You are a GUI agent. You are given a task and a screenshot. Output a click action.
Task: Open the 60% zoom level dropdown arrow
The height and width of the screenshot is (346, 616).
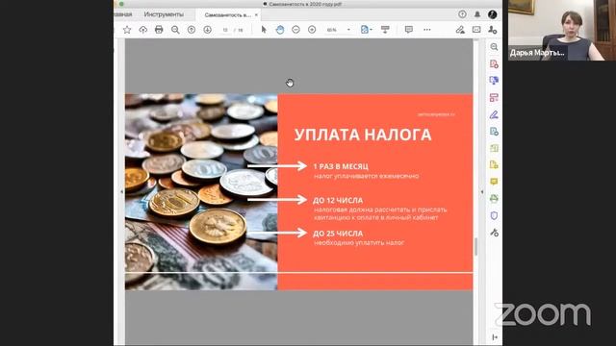coord(348,30)
